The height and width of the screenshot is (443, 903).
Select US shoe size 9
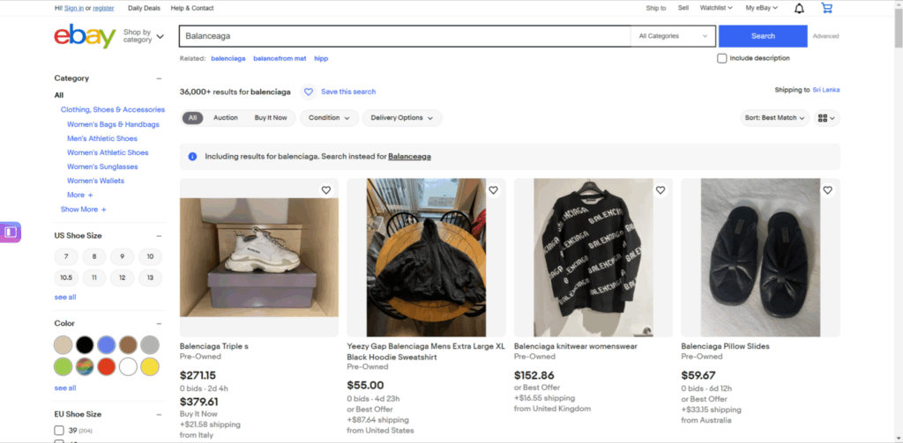click(122, 256)
